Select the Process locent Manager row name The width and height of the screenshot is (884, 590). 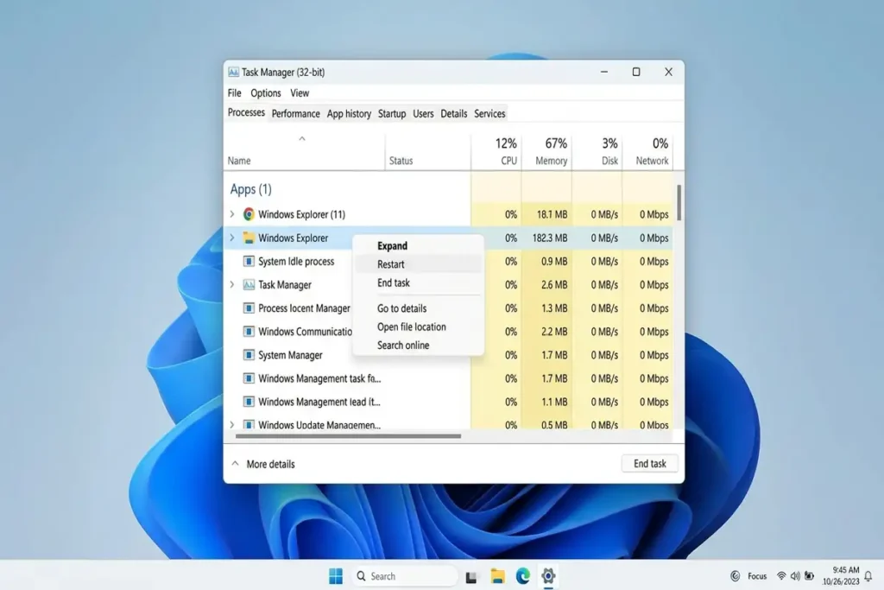[x=305, y=308]
